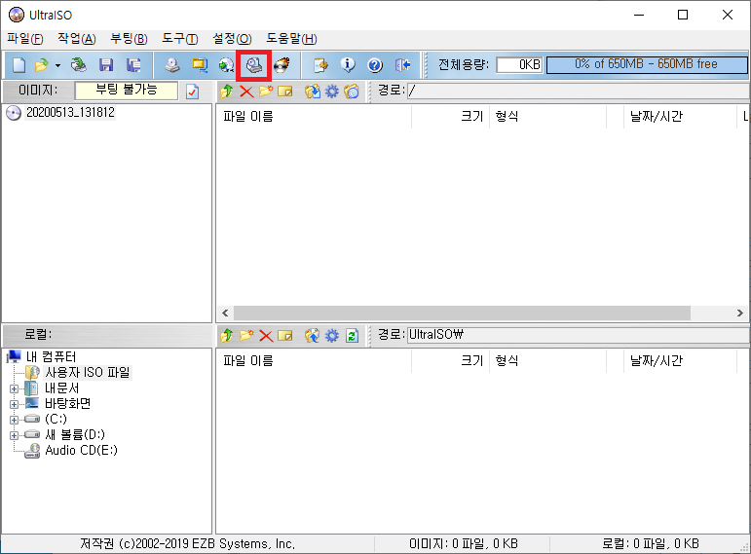Open the 파일(F) menu
This screenshot has width=751, height=554.
(x=25, y=39)
